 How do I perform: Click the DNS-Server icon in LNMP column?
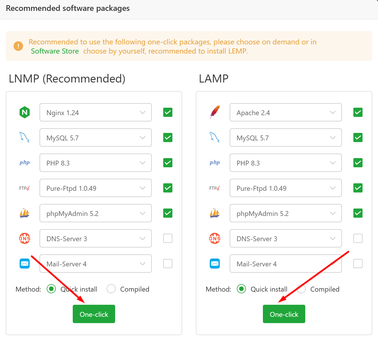25,238
